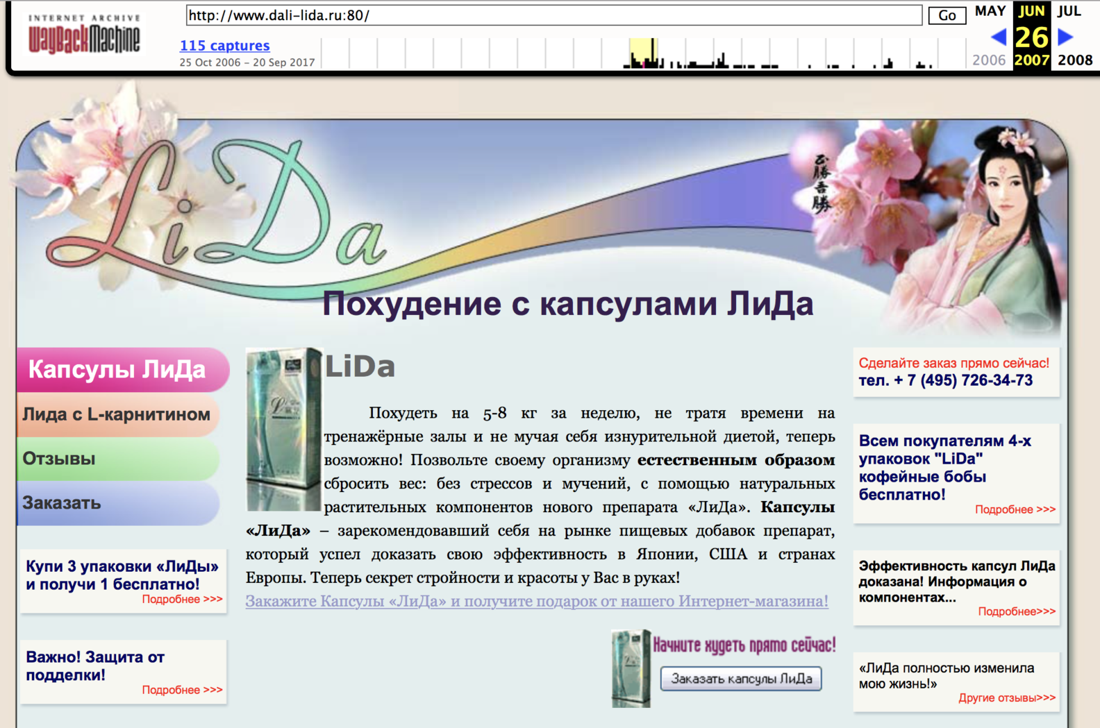Open Лида с L-карнитином menu item
This screenshot has height=728, width=1100.
(x=117, y=414)
